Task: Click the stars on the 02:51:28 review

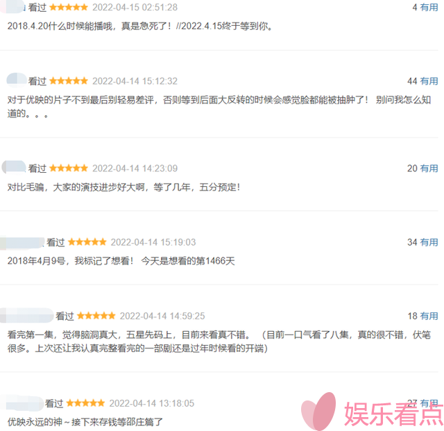Action: click(69, 8)
